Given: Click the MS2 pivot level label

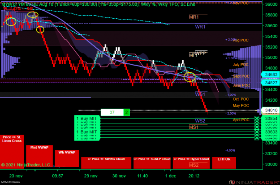Looking at the screenshot, I should tap(194, 165).
